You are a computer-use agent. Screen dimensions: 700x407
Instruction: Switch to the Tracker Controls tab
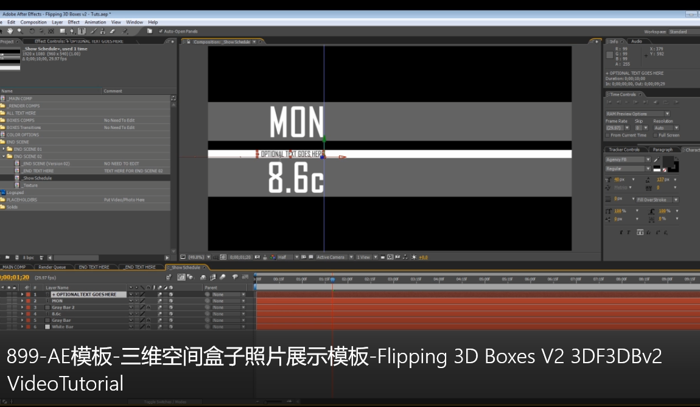click(624, 150)
